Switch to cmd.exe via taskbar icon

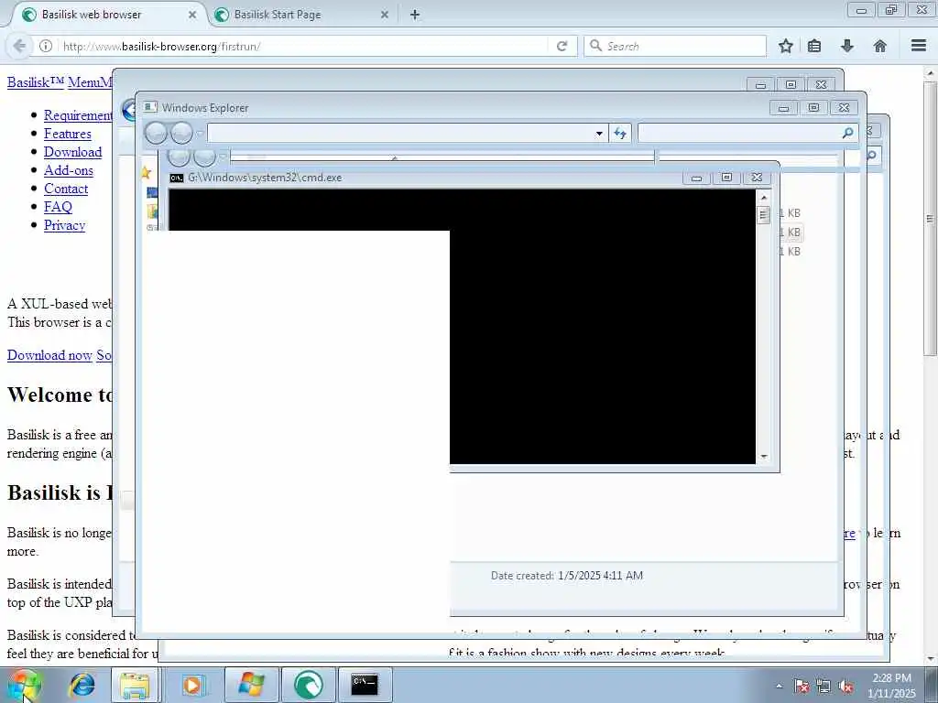tap(365, 685)
